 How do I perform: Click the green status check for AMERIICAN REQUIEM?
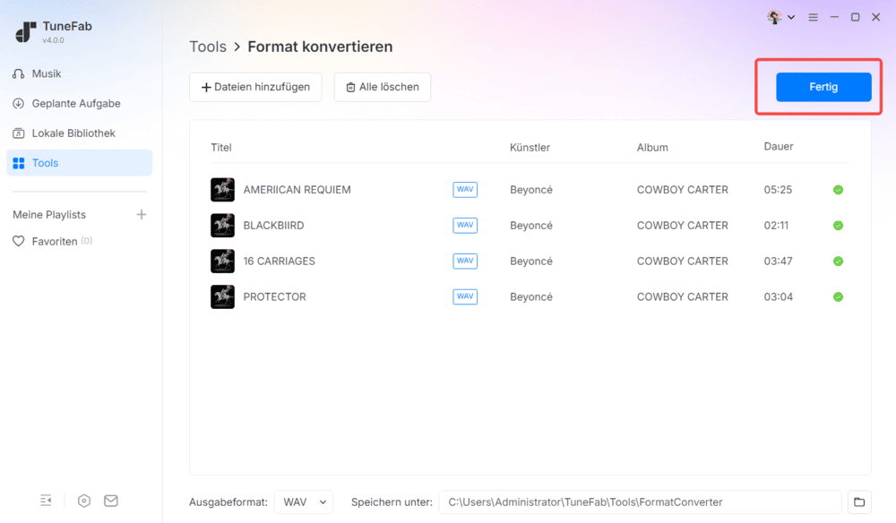pos(838,190)
